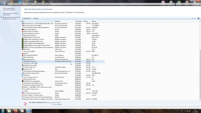Click the search field in the window
Screen dimensions: 201x113
188,4
